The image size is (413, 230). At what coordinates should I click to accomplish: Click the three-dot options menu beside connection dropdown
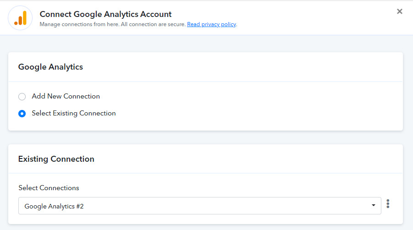coord(388,204)
